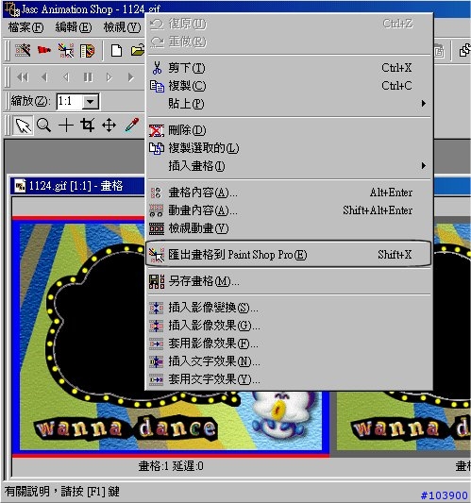Viewport: 471px width, 503px height.
Task: Expand the 貼上(P) submenu
Action: point(289,104)
